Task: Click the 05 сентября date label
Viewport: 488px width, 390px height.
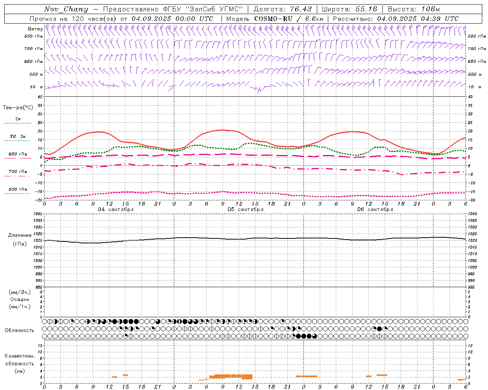Action: point(246,209)
